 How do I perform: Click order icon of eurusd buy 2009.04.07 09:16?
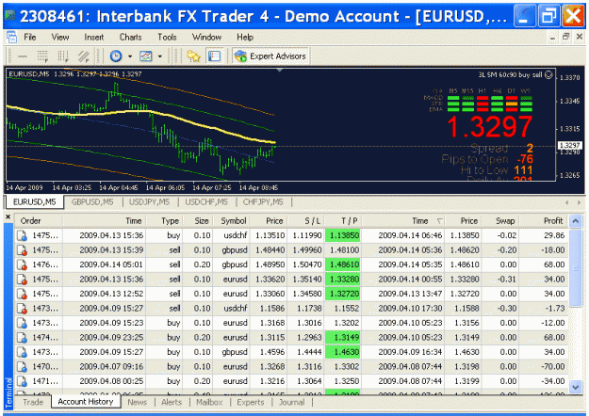click(23, 367)
